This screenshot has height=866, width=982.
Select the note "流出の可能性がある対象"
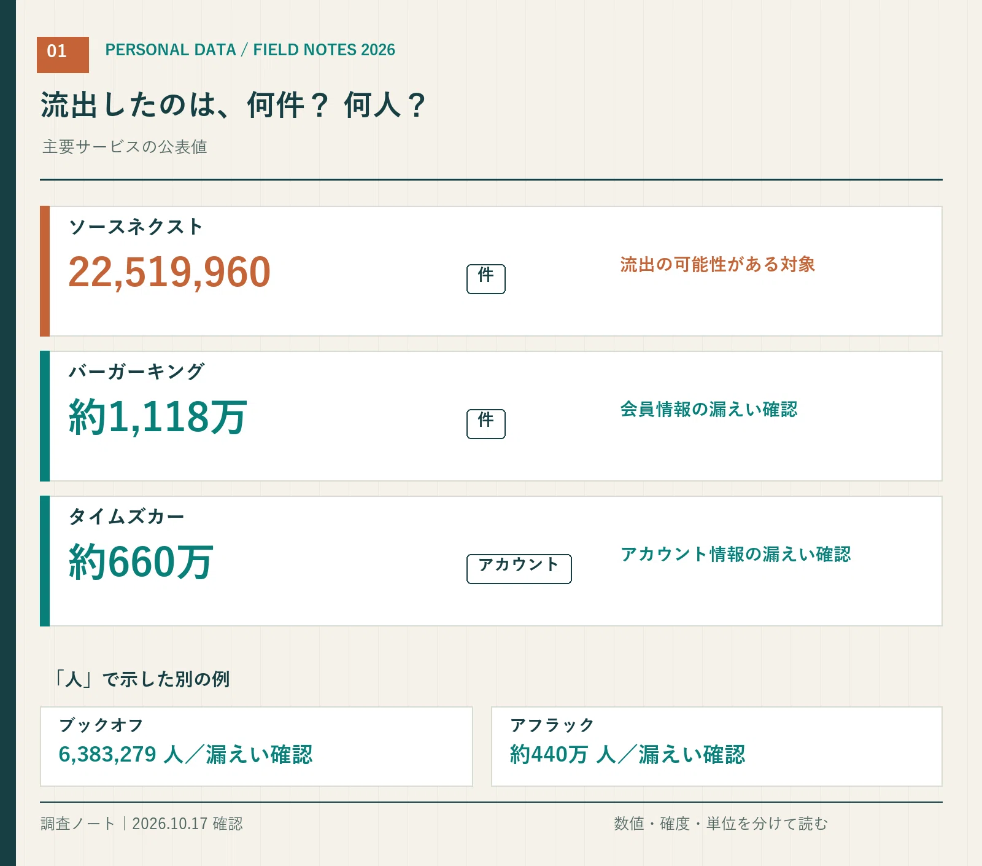click(x=717, y=265)
